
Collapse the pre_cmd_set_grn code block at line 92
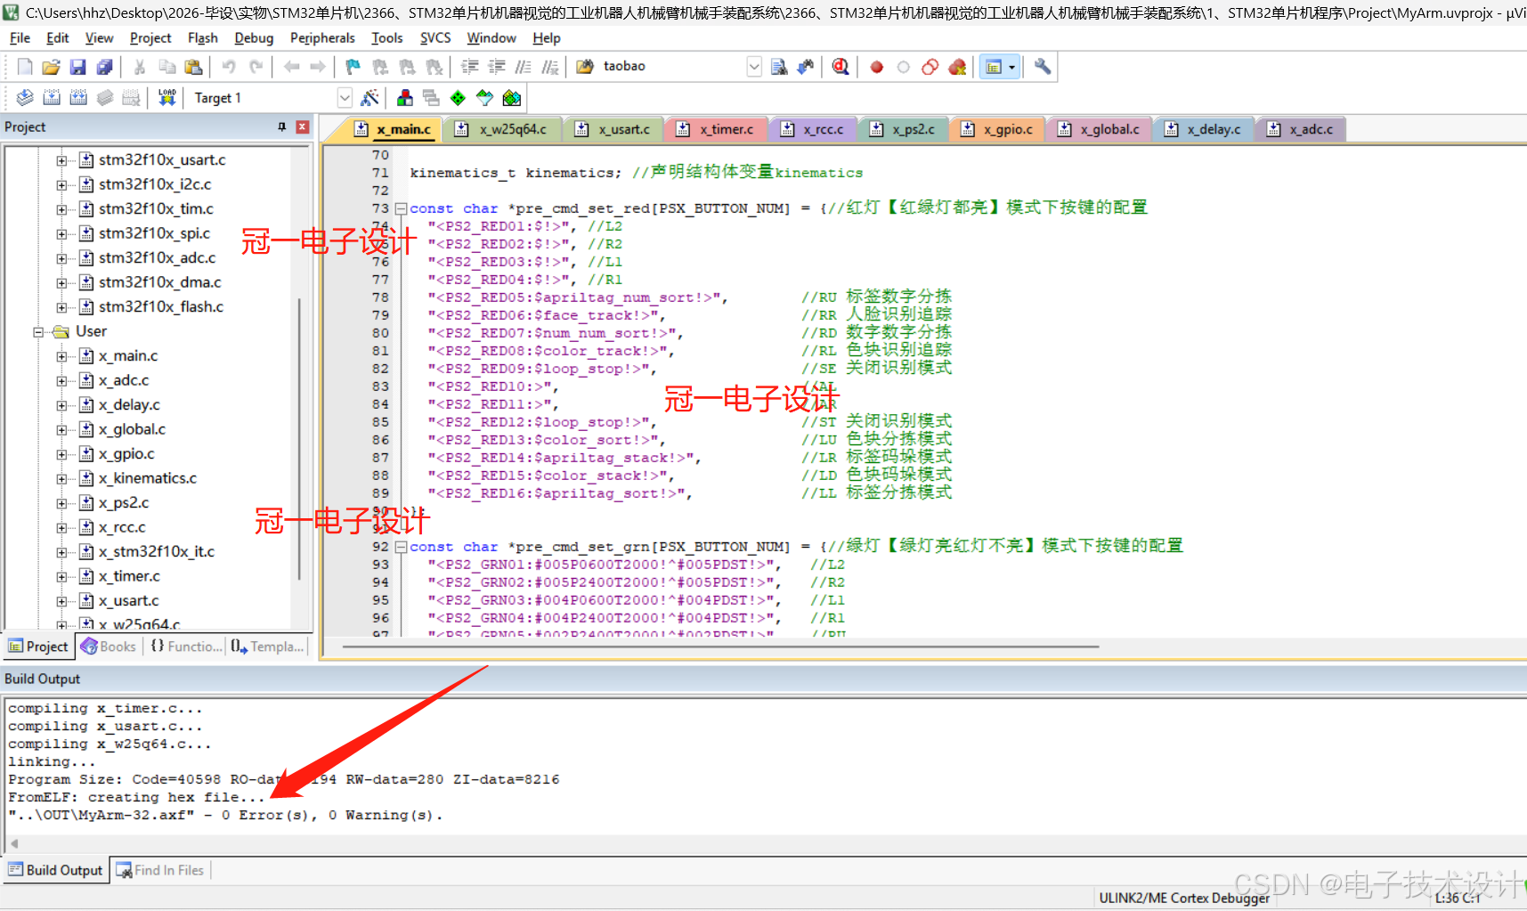[x=401, y=547]
